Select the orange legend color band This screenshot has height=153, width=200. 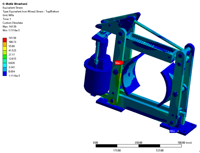click(4, 44)
